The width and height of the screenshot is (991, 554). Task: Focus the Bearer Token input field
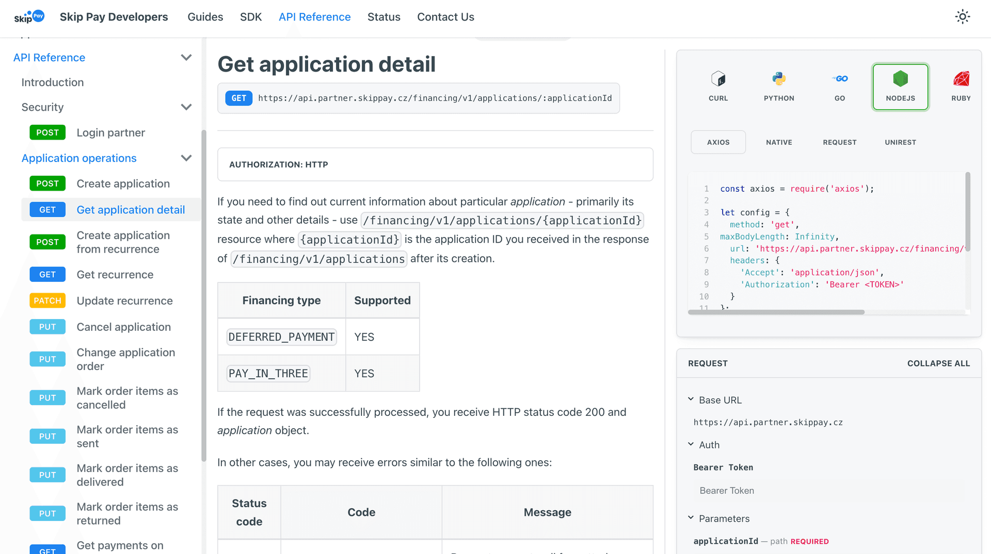coord(828,491)
